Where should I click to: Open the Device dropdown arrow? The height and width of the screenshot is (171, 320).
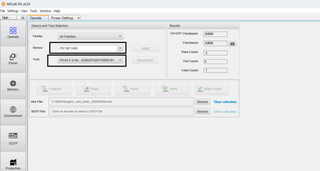tap(120, 48)
